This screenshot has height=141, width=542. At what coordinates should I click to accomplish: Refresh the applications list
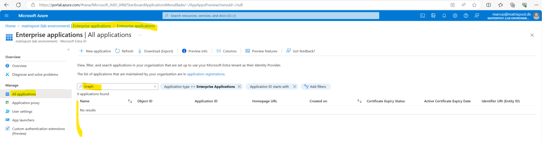(x=124, y=51)
